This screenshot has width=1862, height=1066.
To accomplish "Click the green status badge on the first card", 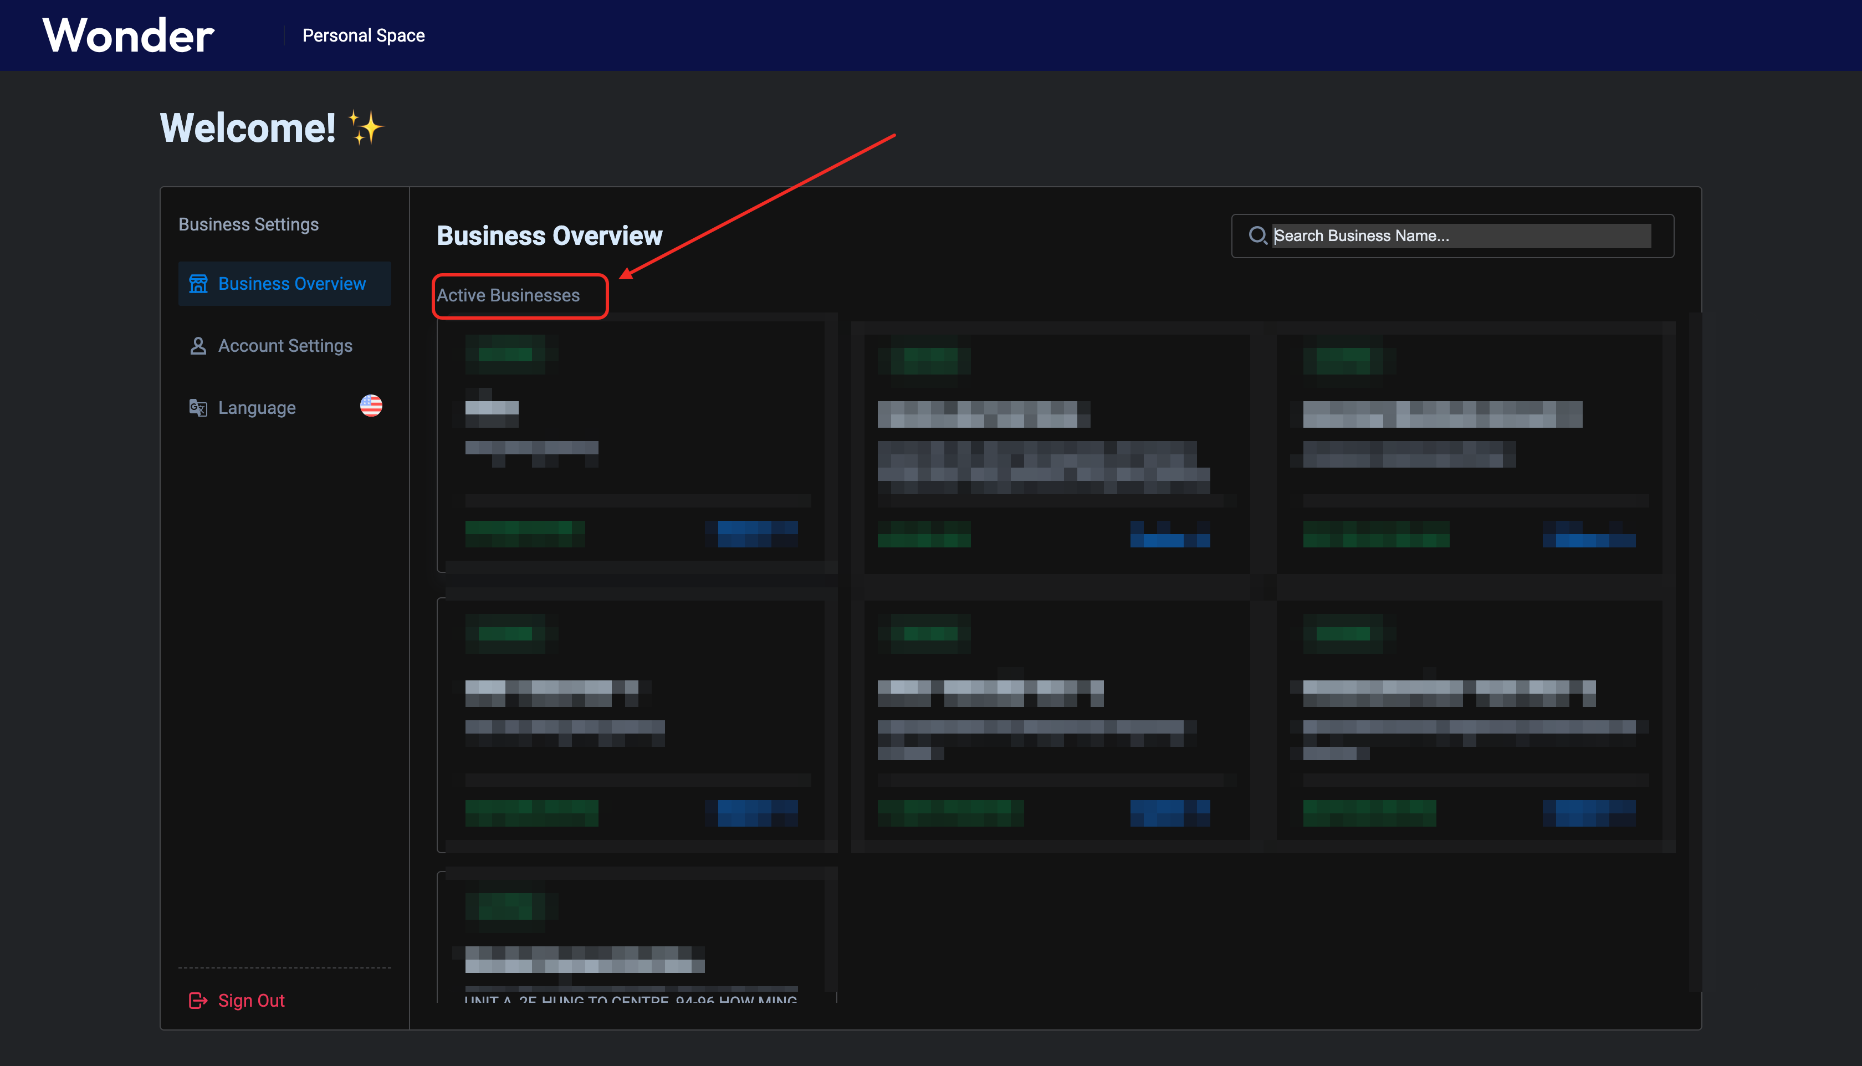I will click(x=505, y=355).
